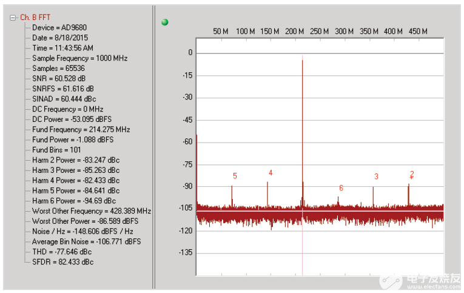This screenshot has width=464, height=293.
Task: Select Harm 2 Power = -83.247 dBc
Action: pos(76,160)
